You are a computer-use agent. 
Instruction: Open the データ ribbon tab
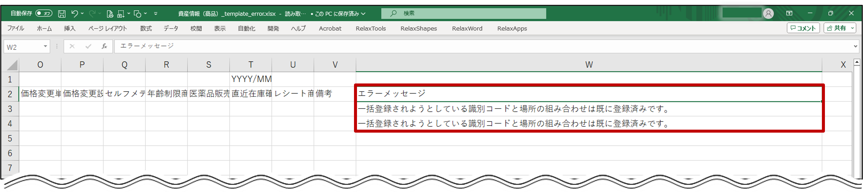(171, 28)
